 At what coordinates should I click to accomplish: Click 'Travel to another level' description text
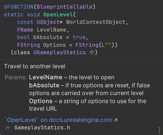[x=35, y=66]
